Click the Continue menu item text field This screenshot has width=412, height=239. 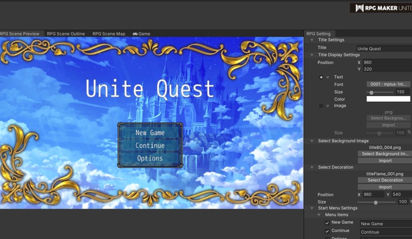[386, 232]
